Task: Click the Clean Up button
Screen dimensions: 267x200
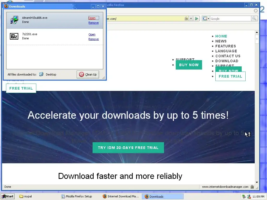Action: coord(88,74)
